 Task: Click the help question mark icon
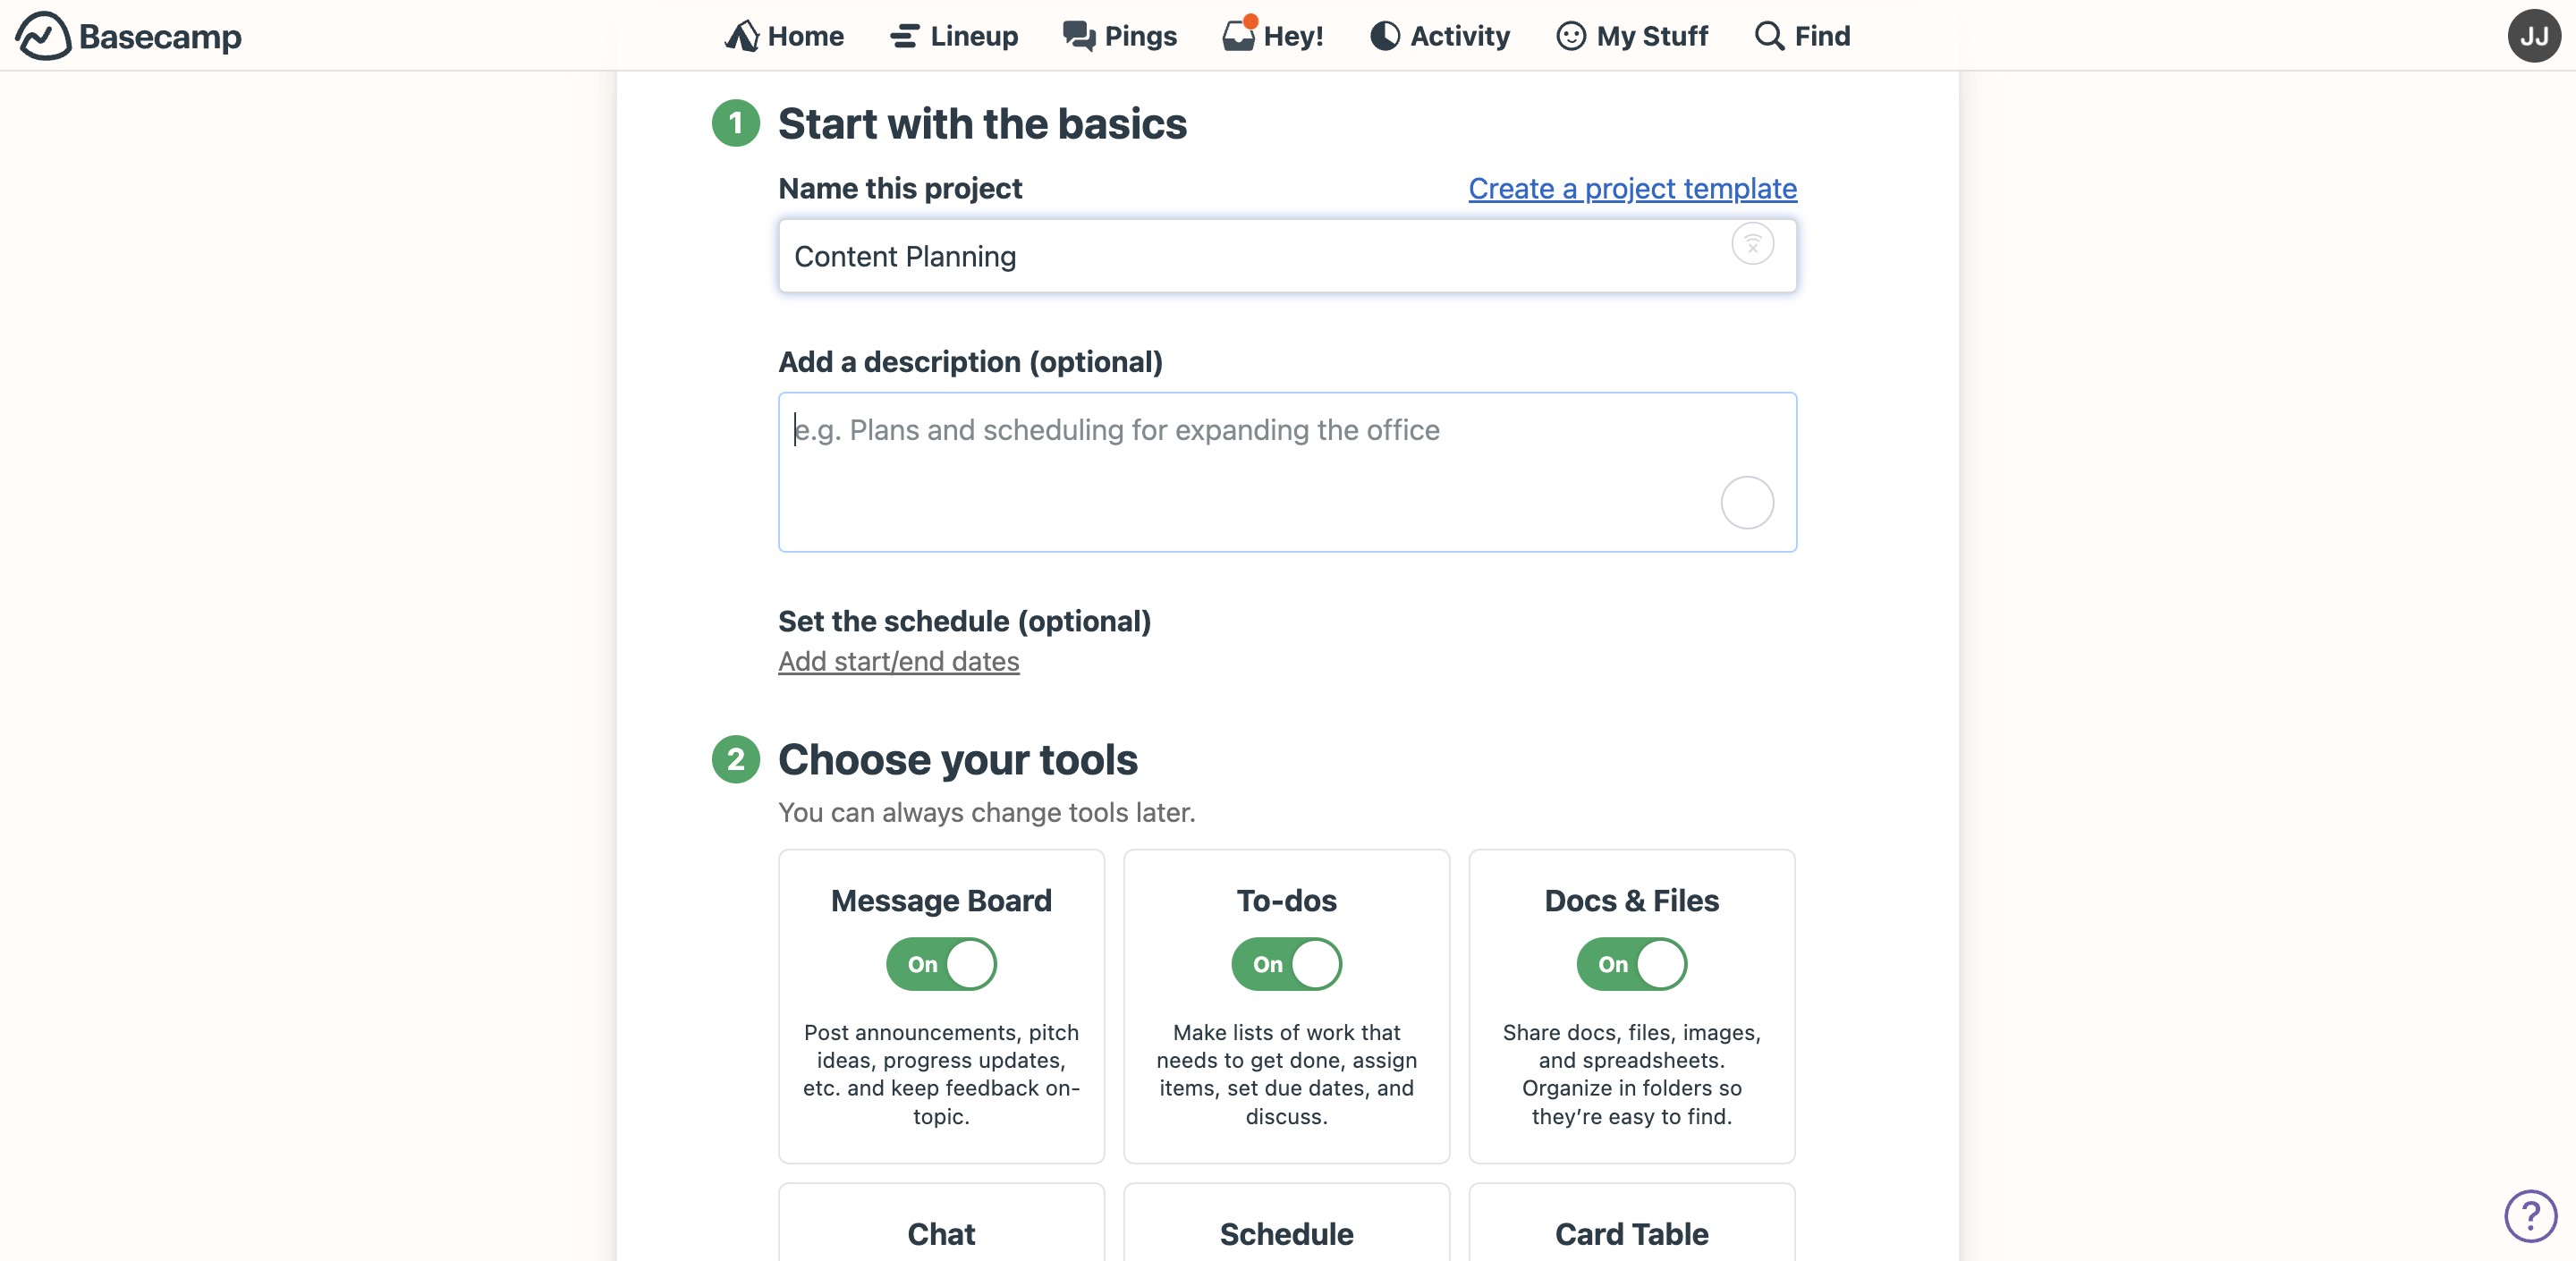pyautogui.click(x=2530, y=1216)
